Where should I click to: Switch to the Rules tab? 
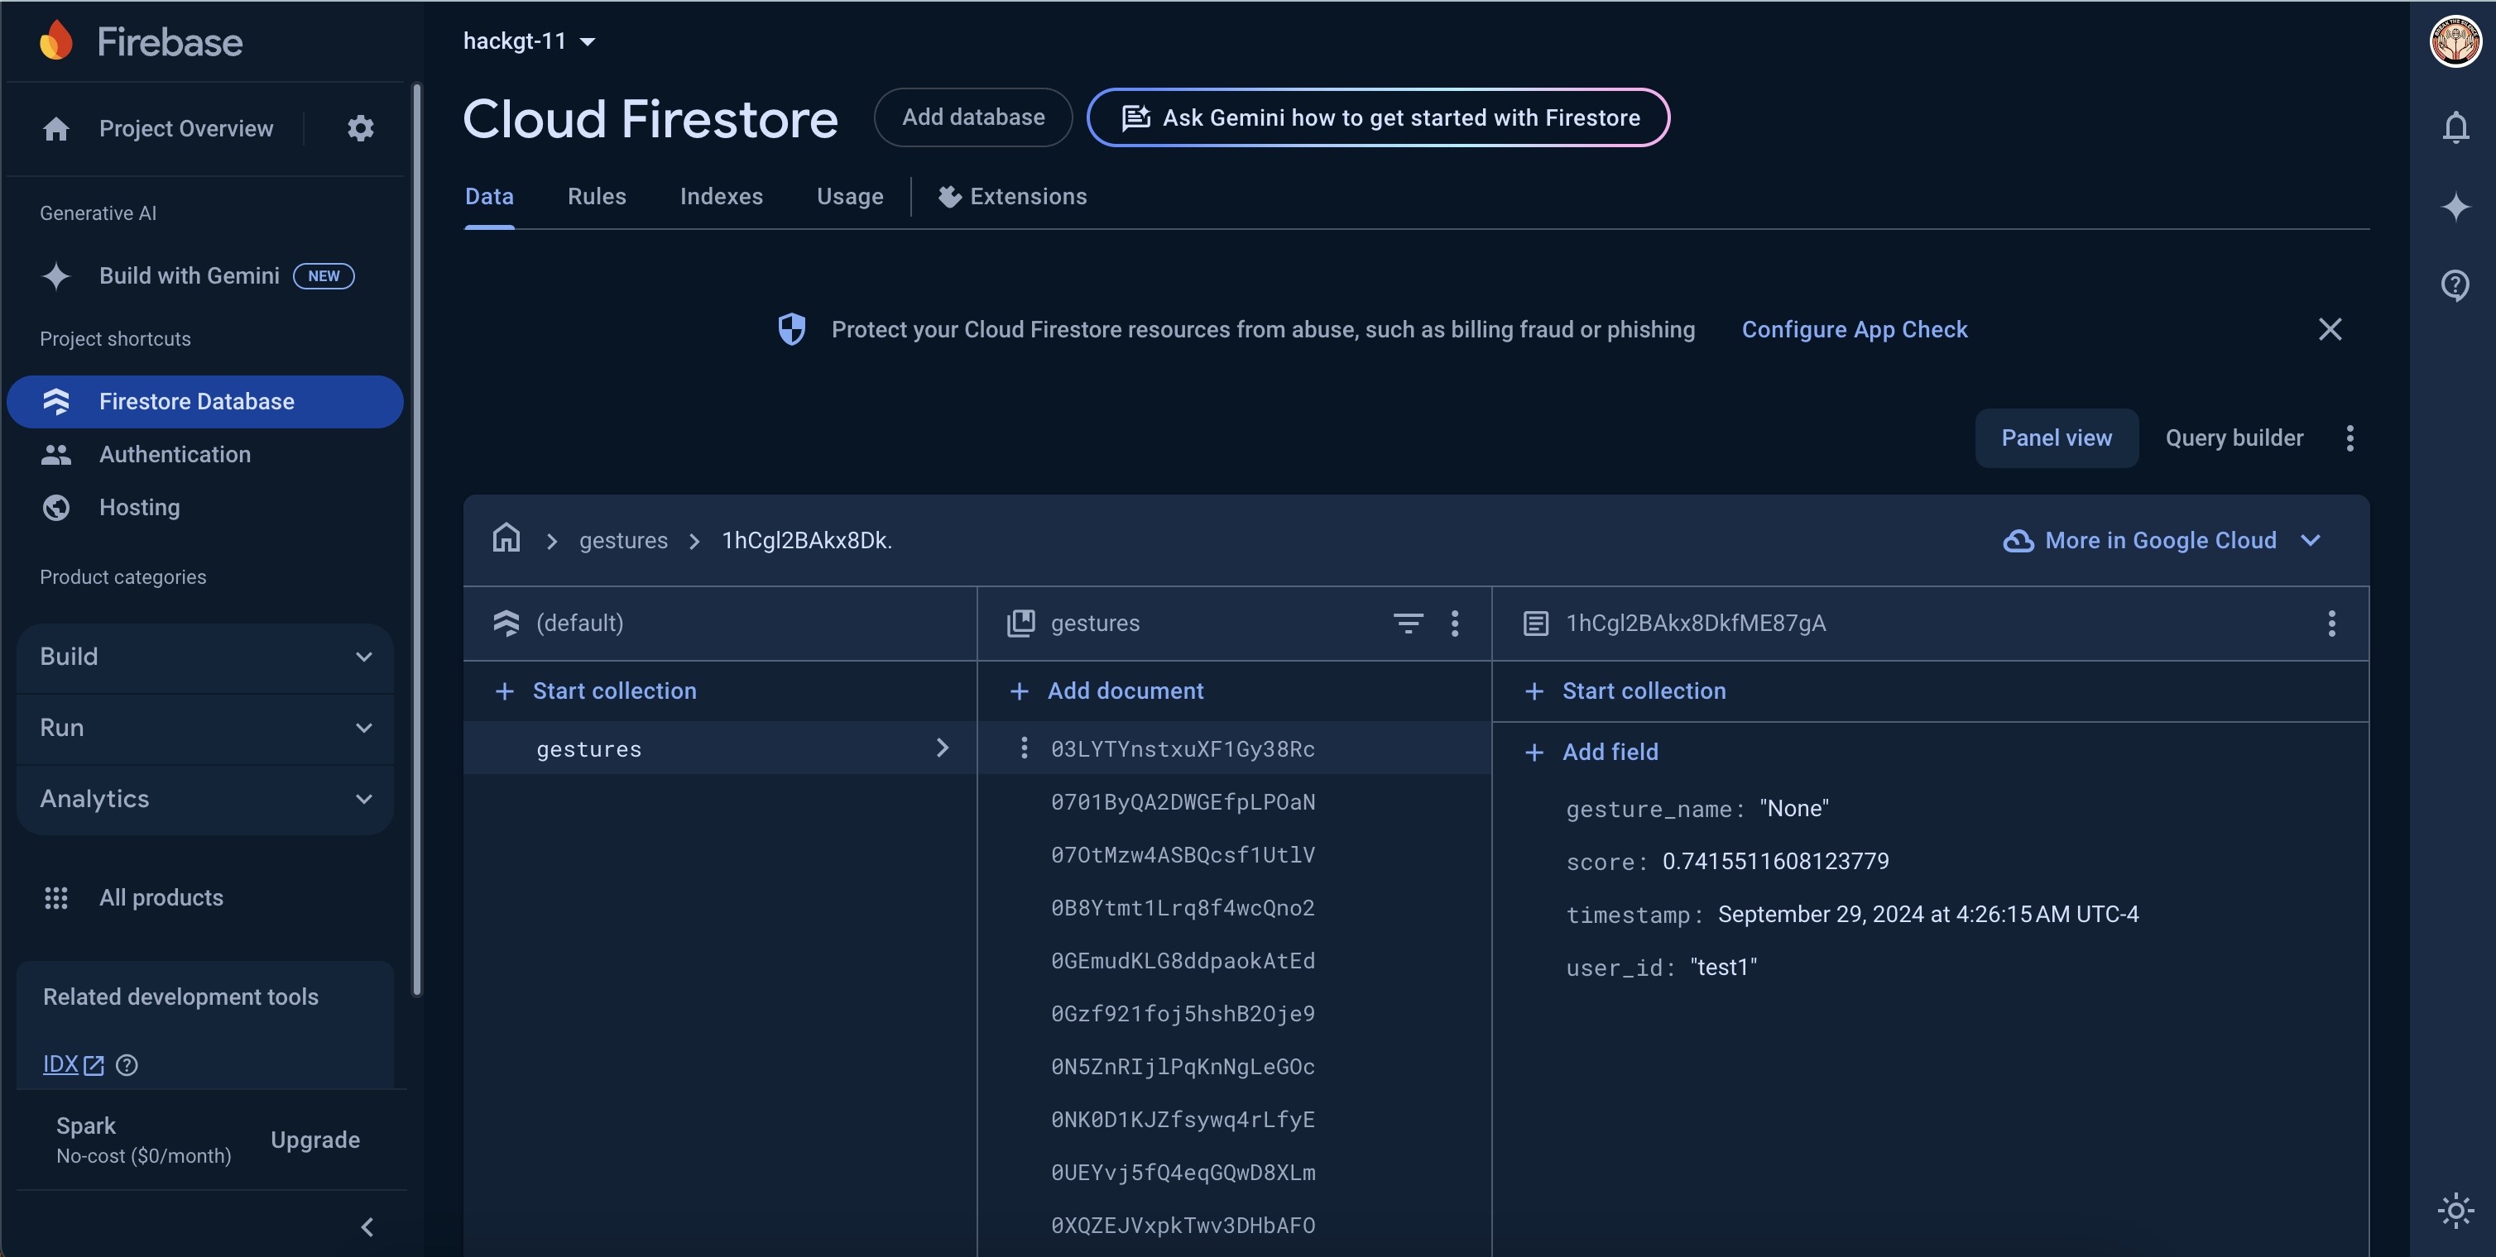coord(596,197)
